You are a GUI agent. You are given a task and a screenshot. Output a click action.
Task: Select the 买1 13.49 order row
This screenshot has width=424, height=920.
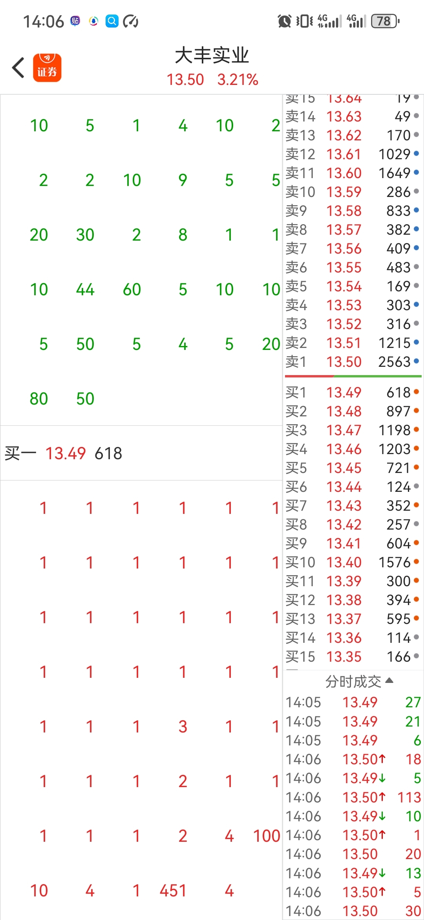(x=353, y=392)
